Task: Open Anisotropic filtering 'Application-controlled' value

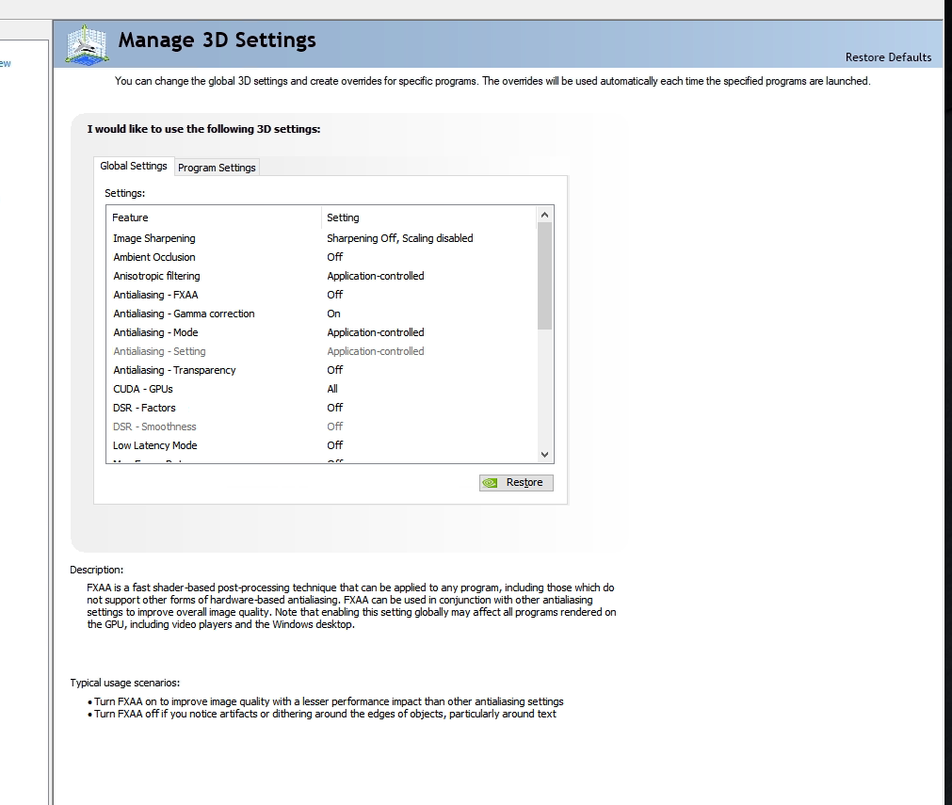Action: (376, 276)
